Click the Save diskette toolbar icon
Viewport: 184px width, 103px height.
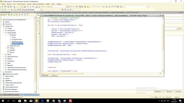25,7
